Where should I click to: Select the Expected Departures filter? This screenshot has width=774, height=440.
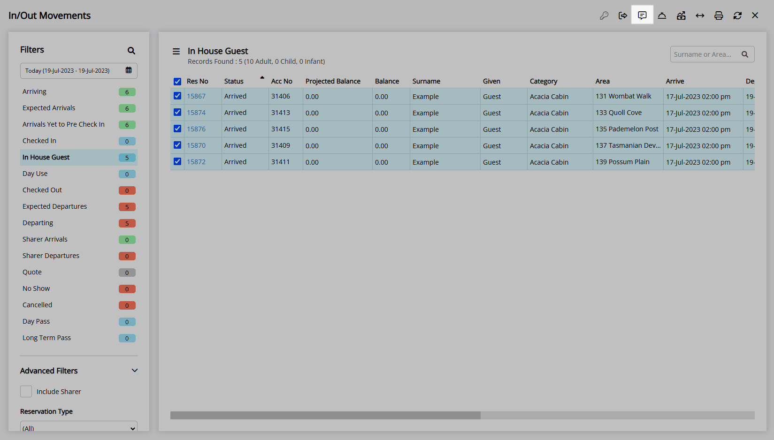55,206
